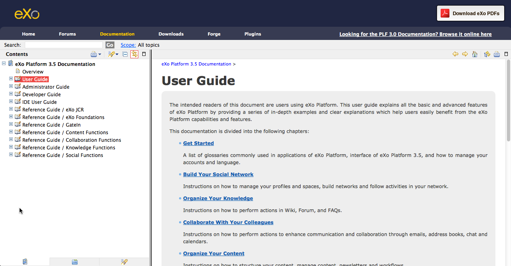
Task: Open the Documentation menu item
Action: click(117, 34)
